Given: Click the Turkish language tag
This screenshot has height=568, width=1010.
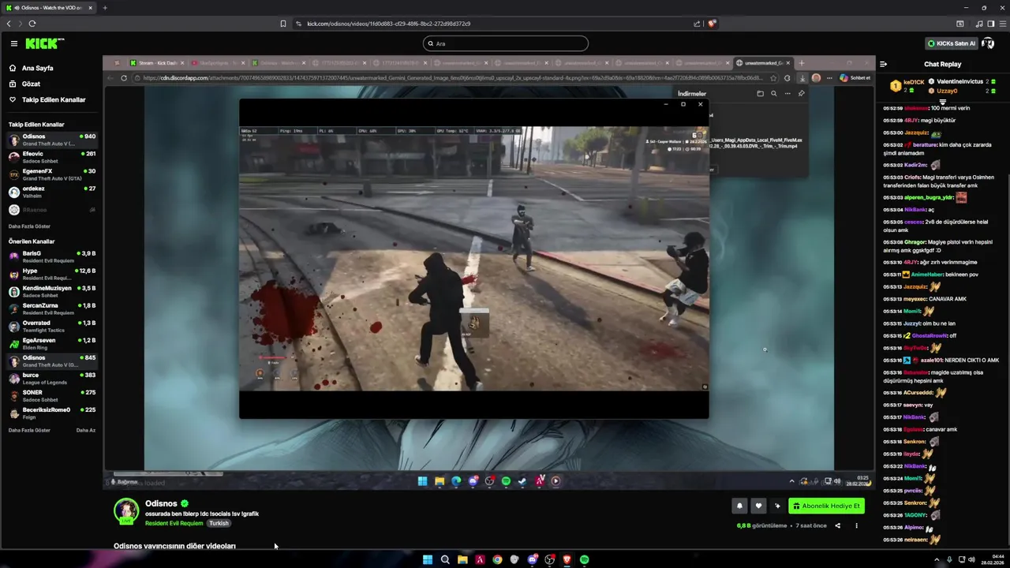Looking at the screenshot, I should click(219, 523).
